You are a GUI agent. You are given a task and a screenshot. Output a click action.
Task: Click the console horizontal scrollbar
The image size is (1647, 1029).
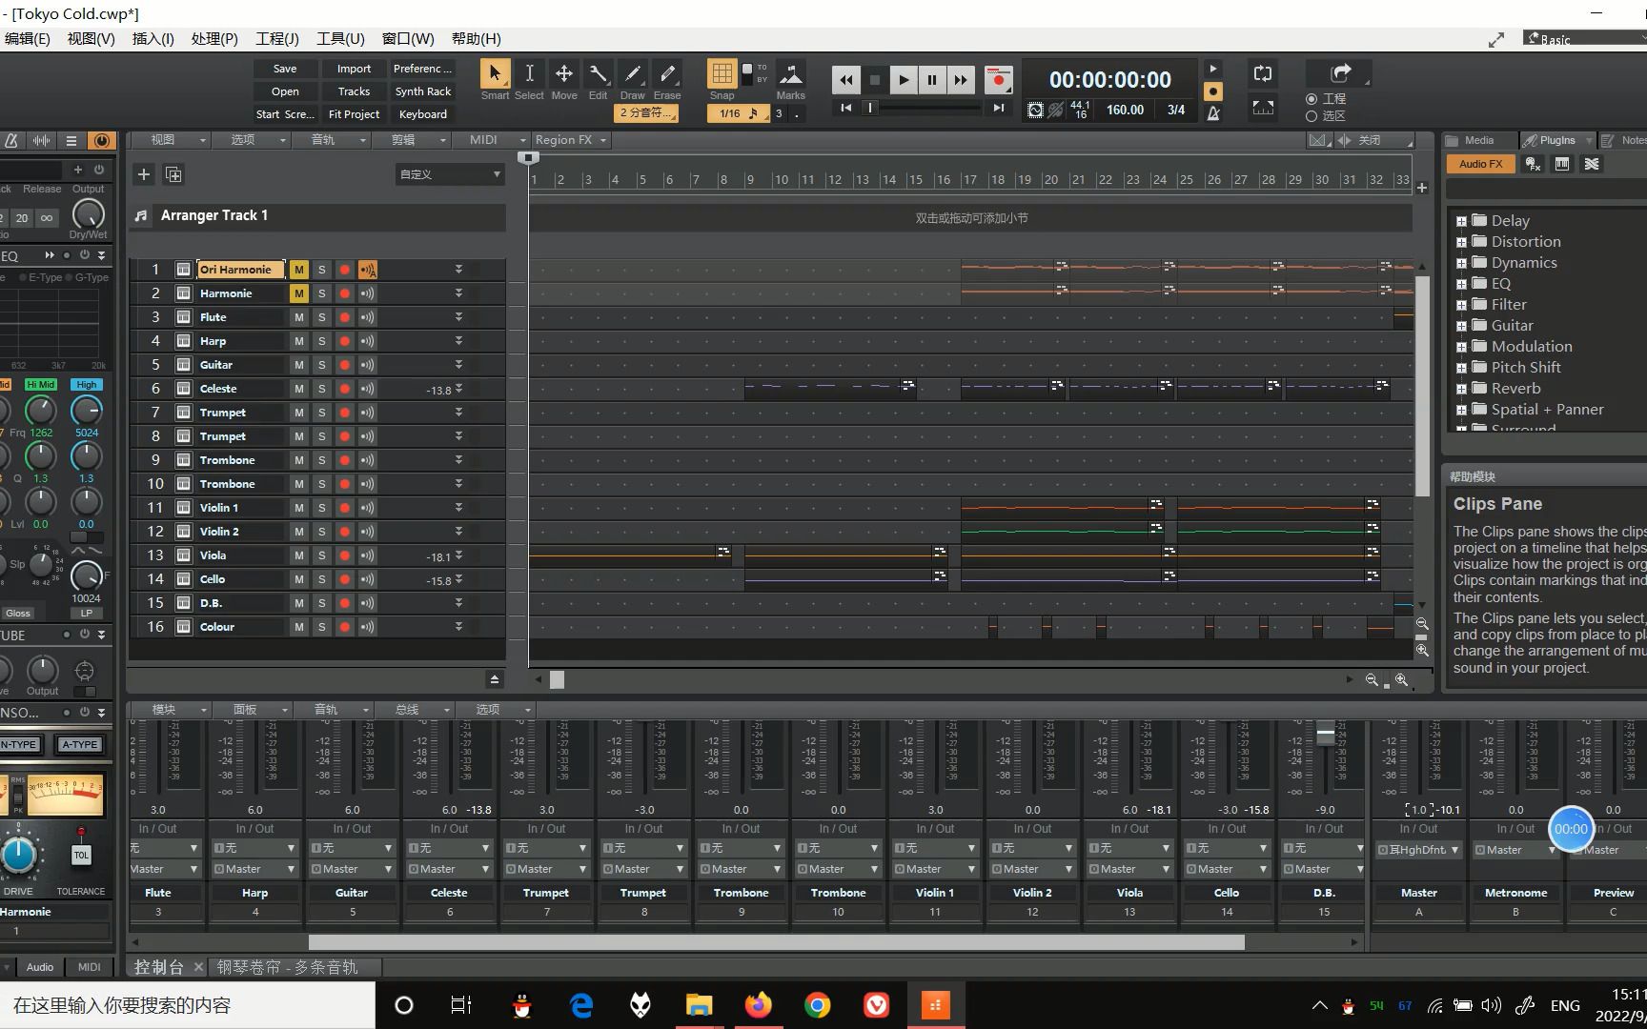tap(776, 942)
